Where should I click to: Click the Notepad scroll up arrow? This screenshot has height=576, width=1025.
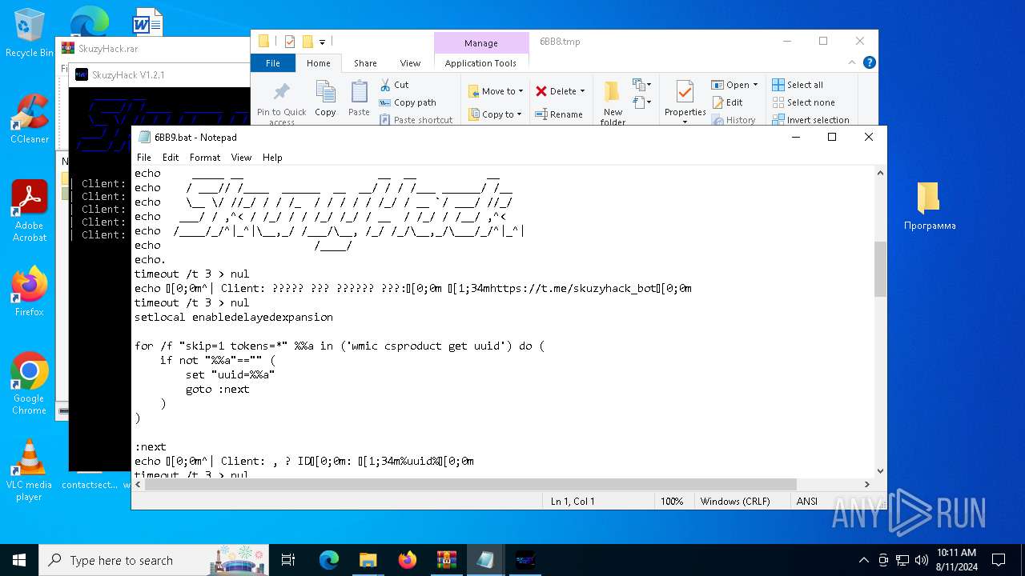click(x=880, y=173)
